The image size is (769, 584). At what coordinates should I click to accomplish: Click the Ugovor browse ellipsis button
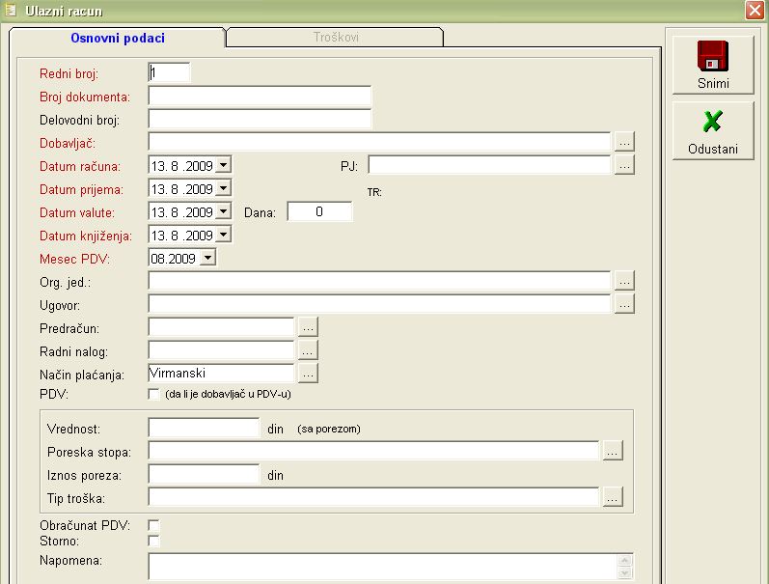tap(624, 304)
